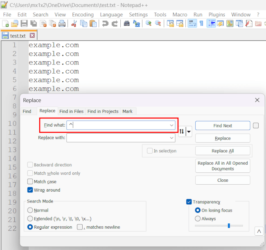
Task: Uncheck the Wrap around checkbox
Action: [x=30, y=190]
